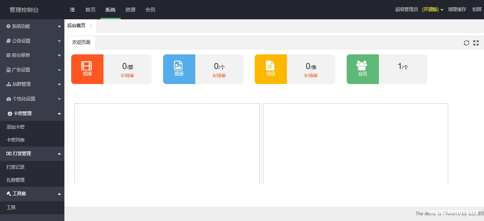Viewport: 484px width, 221px height.
Task: Click the refresh icon in welcome panel
Action: pos(466,43)
